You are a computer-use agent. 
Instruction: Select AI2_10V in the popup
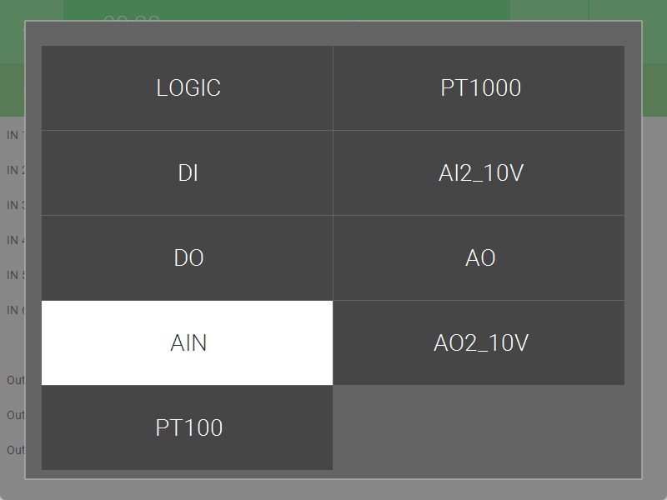(479, 173)
